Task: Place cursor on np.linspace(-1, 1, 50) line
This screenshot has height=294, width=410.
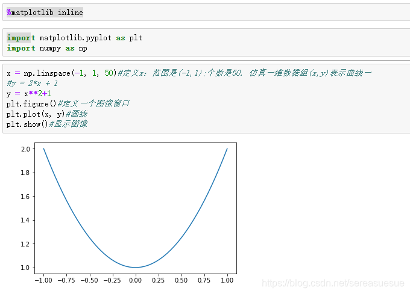Action: 189,73
